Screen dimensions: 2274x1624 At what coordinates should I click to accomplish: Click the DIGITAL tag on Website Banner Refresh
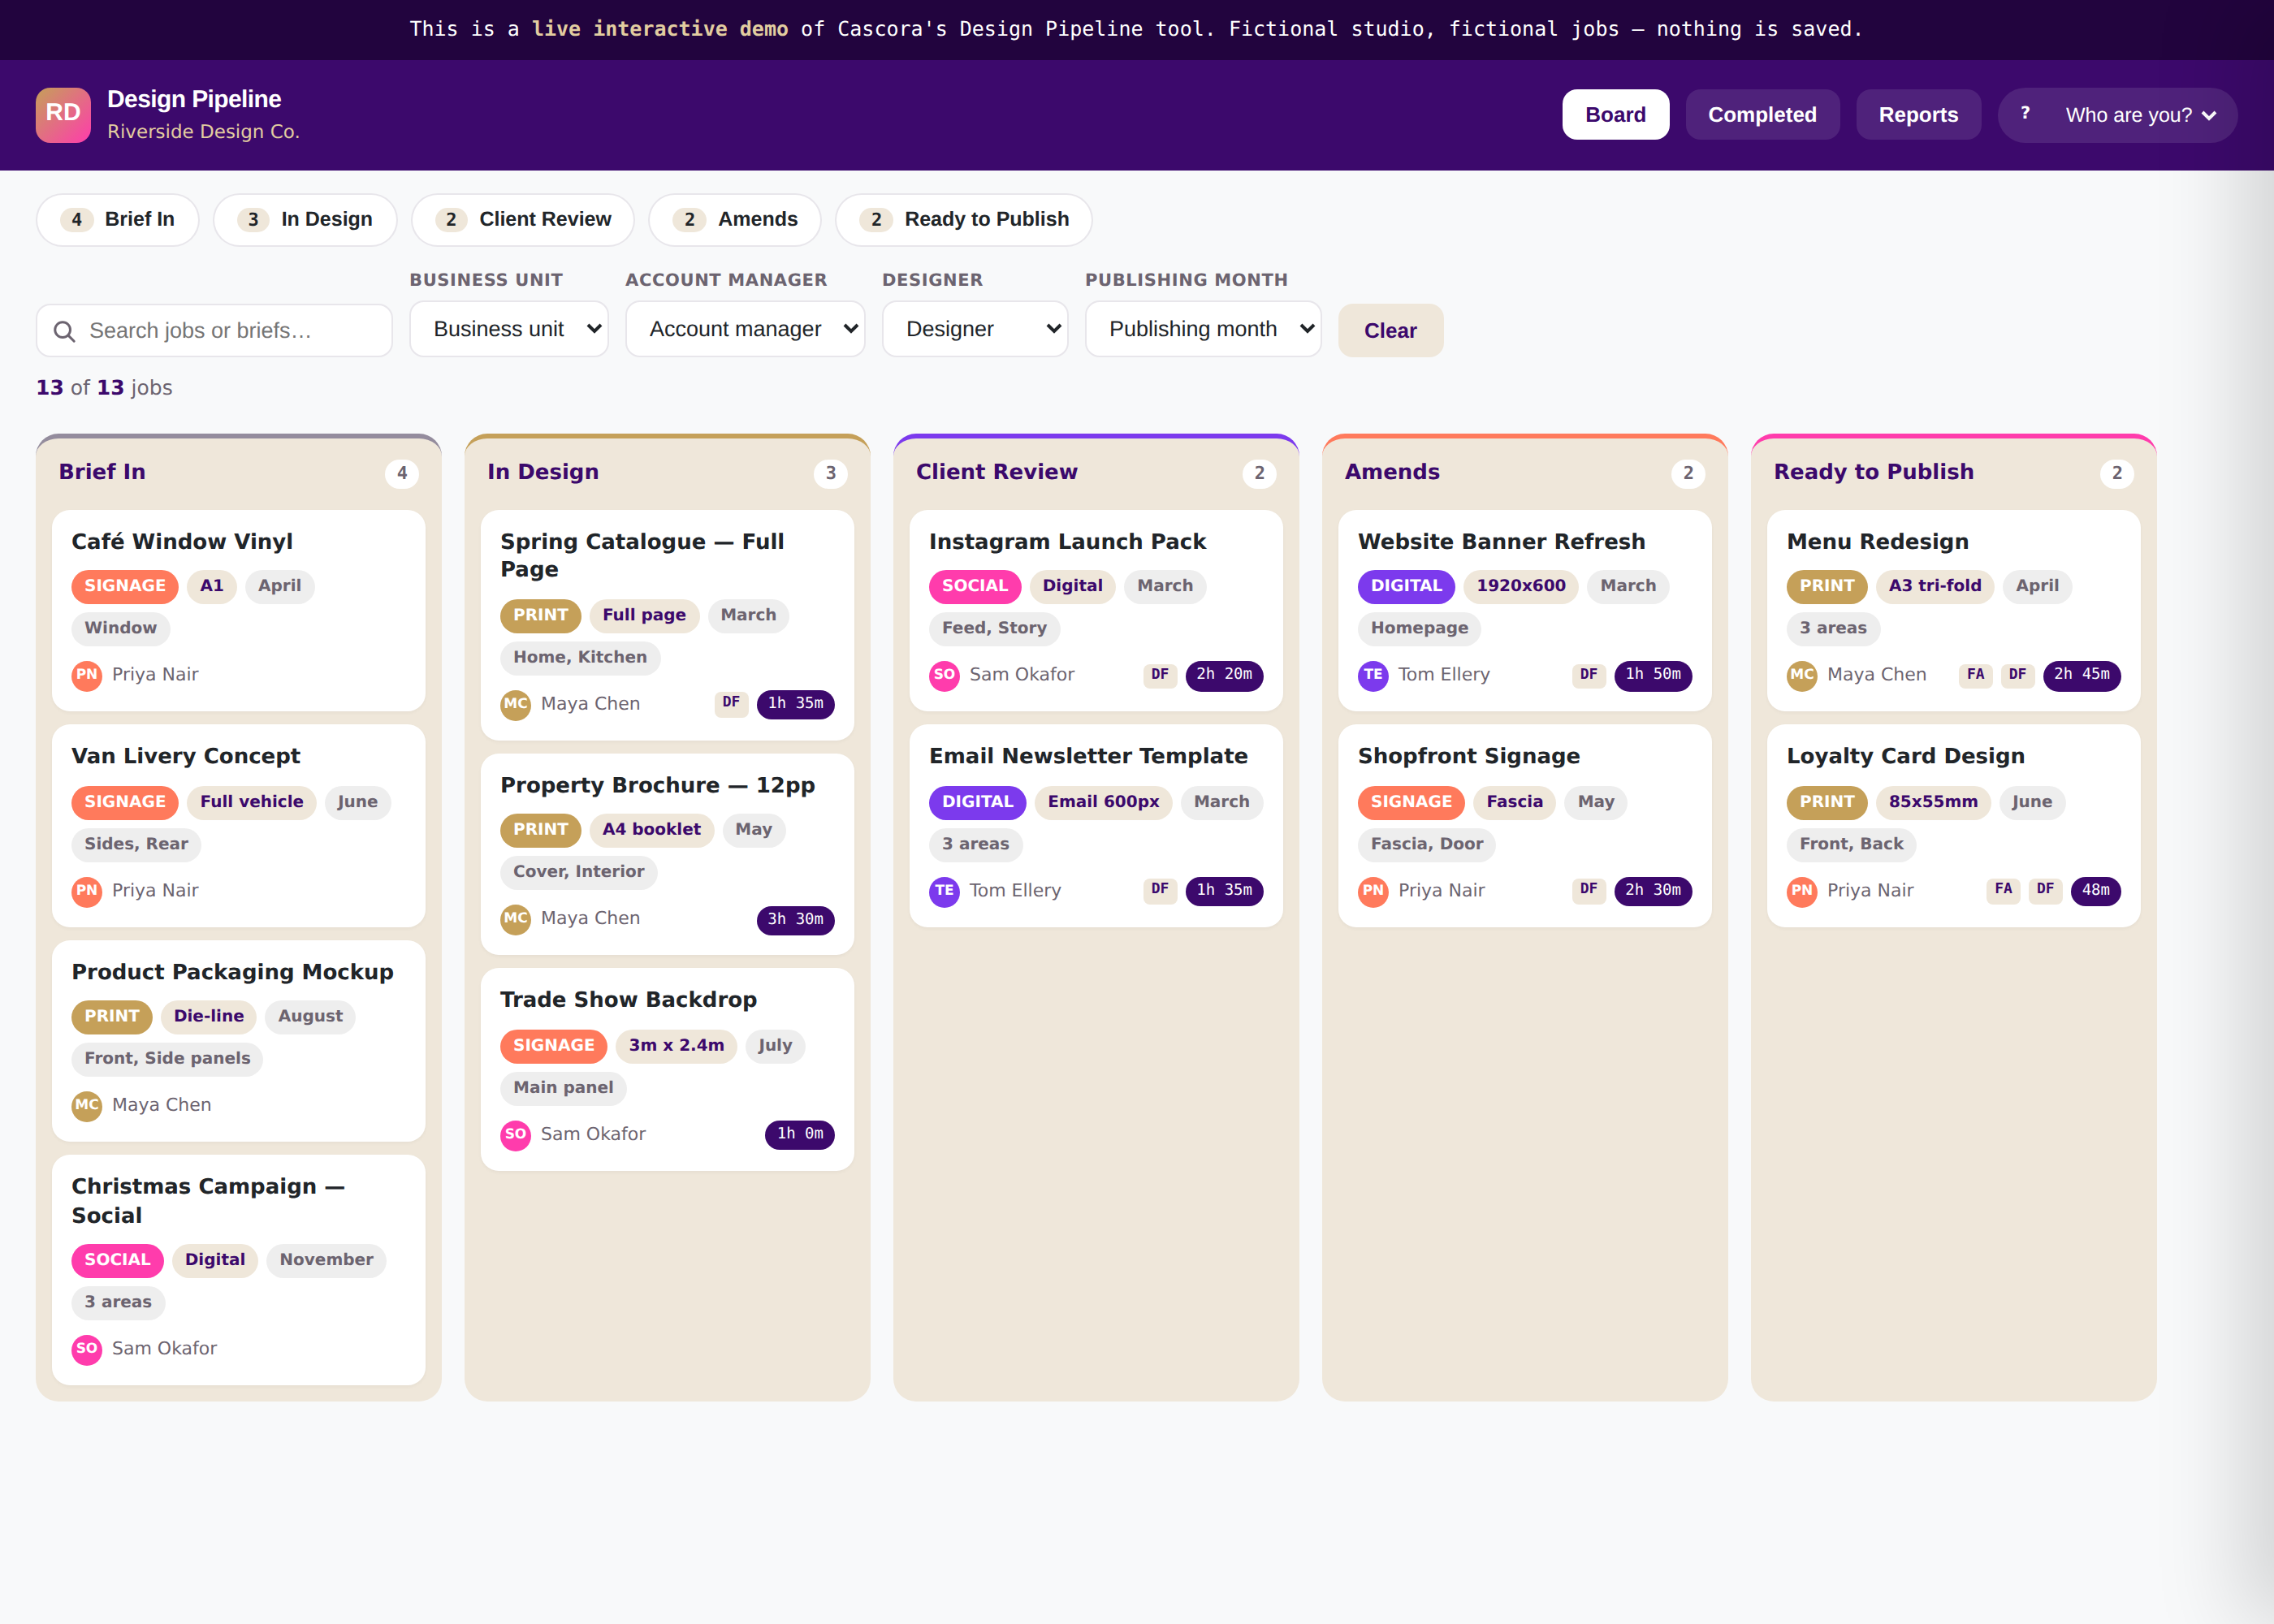pyautogui.click(x=1406, y=587)
